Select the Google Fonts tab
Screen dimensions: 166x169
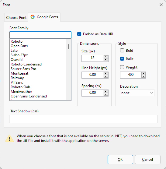click(44, 17)
